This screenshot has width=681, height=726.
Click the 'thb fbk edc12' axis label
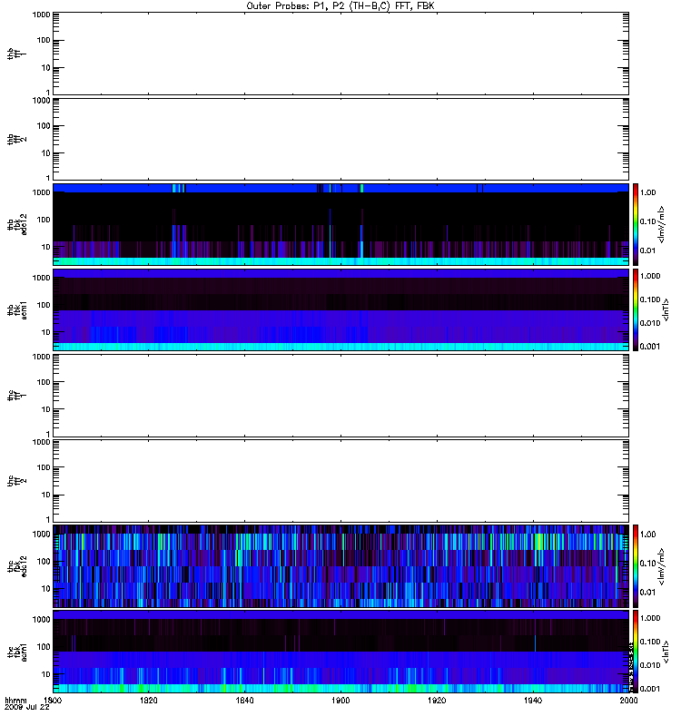[16, 224]
